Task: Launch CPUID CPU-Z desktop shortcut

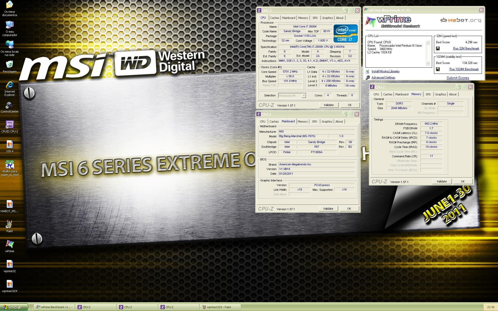Action: 10,127
